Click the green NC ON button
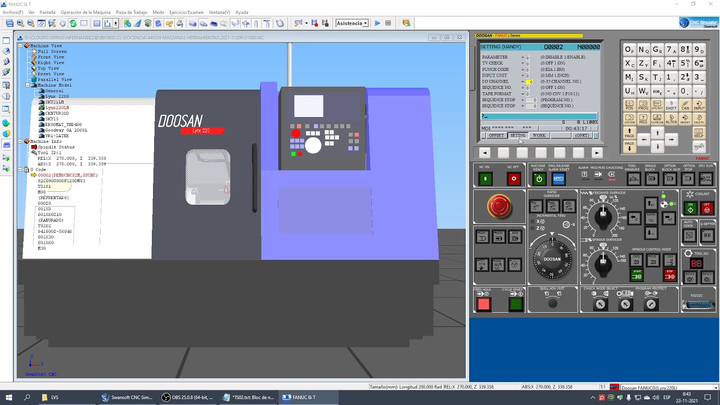The image size is (720, 405). click(x=485, y=179)
